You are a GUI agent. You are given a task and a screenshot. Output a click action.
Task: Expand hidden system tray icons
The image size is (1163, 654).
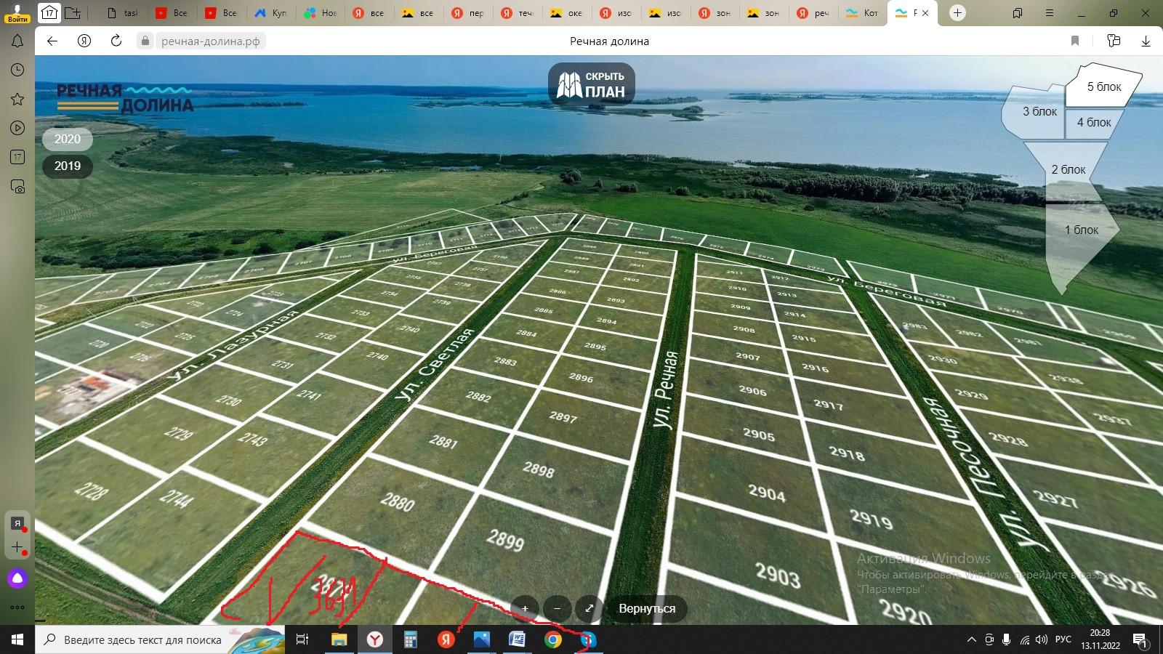click(972, 639)
